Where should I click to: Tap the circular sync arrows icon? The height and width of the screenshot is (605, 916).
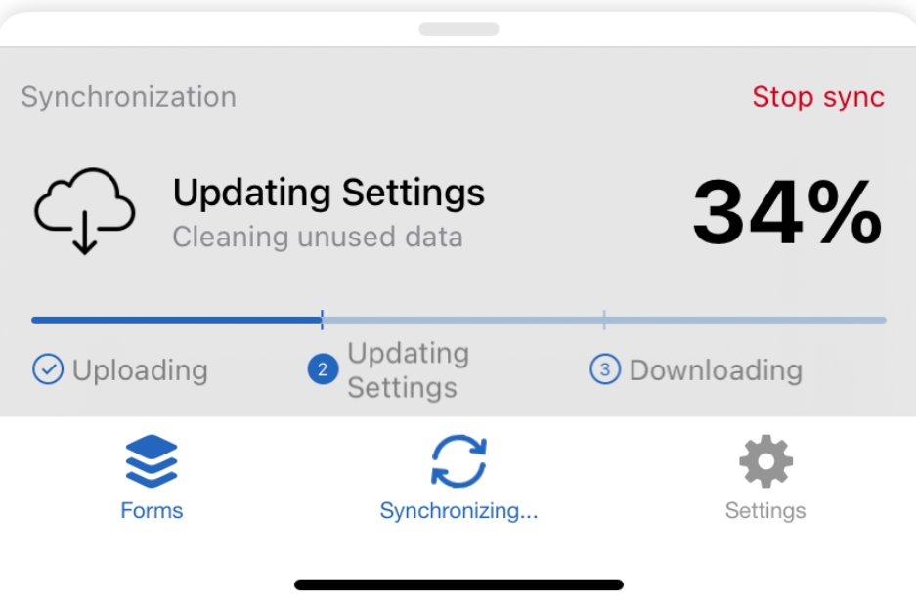tap(458, 461)
